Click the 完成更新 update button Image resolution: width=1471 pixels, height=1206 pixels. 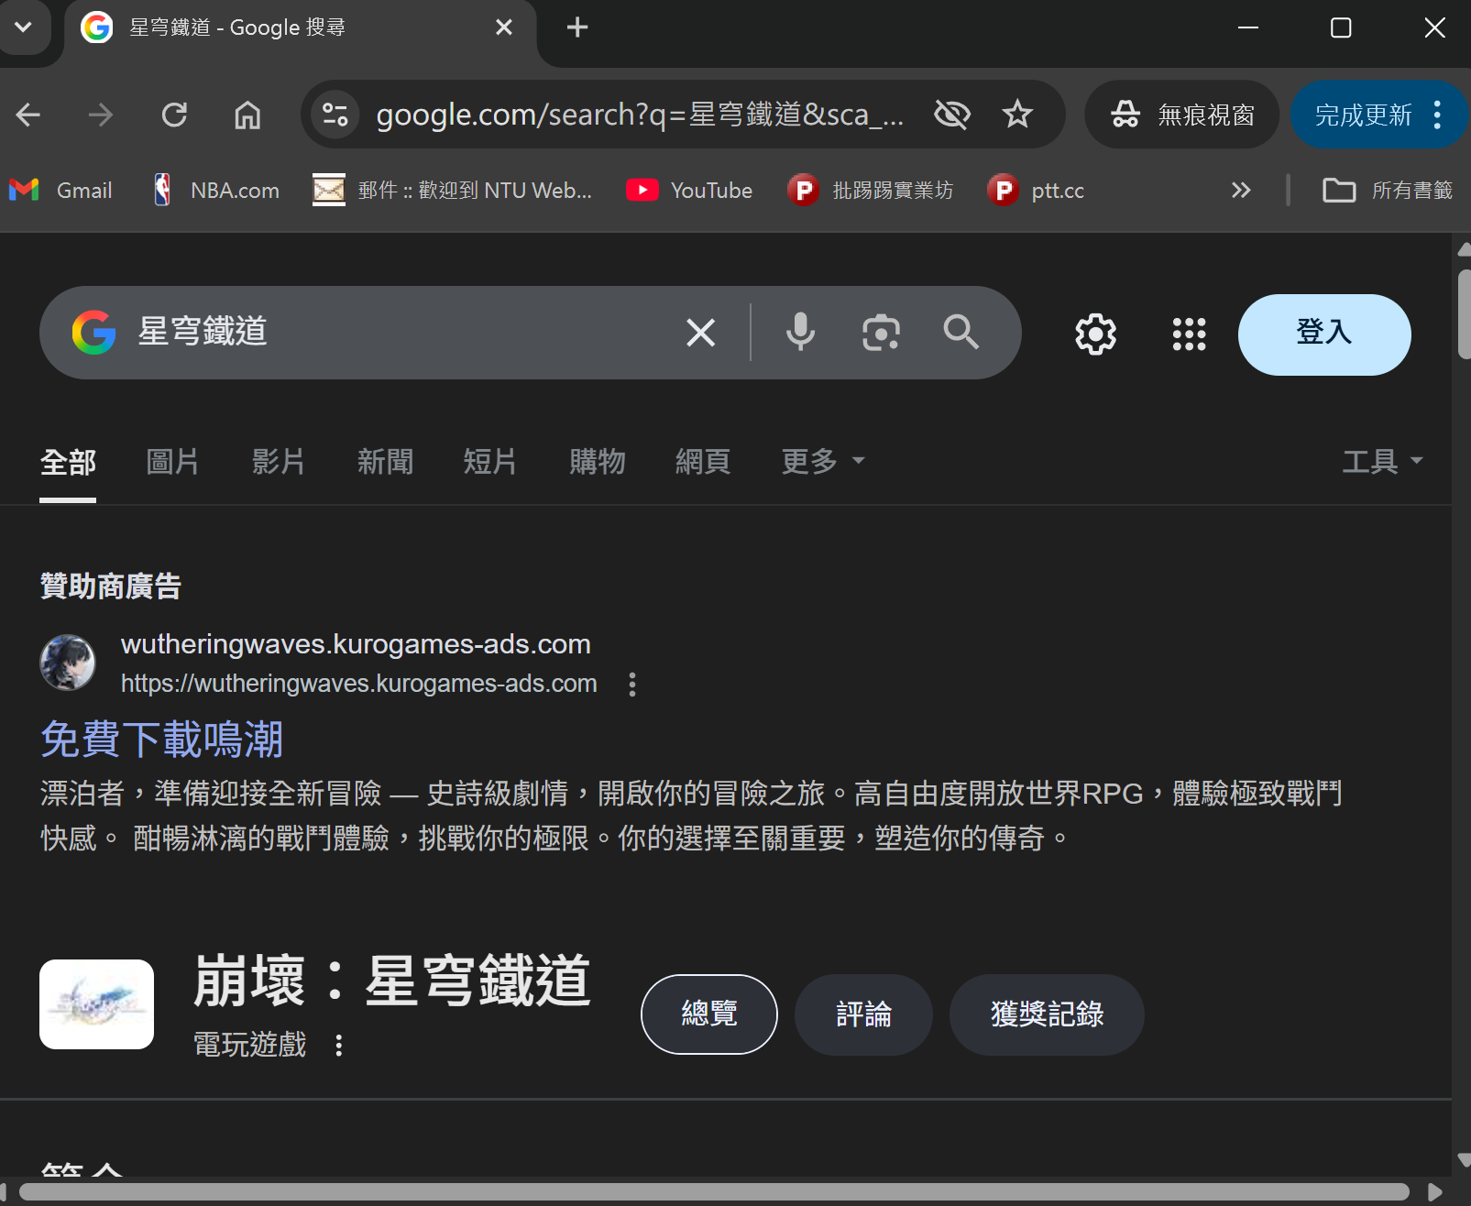(1363, 115)
